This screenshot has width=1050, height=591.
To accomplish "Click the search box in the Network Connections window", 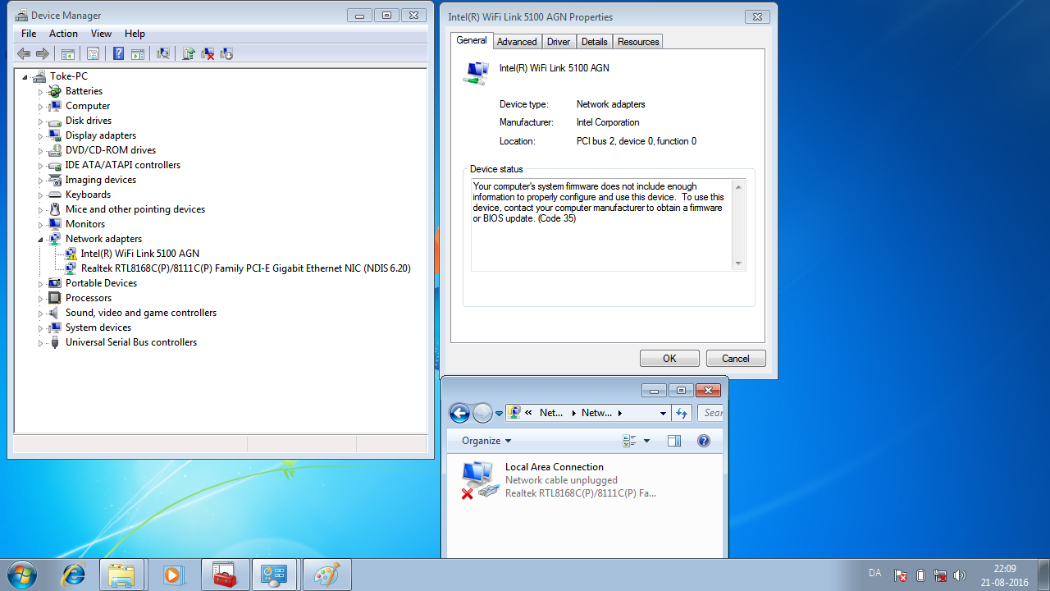I will click(x=710, y=413).
